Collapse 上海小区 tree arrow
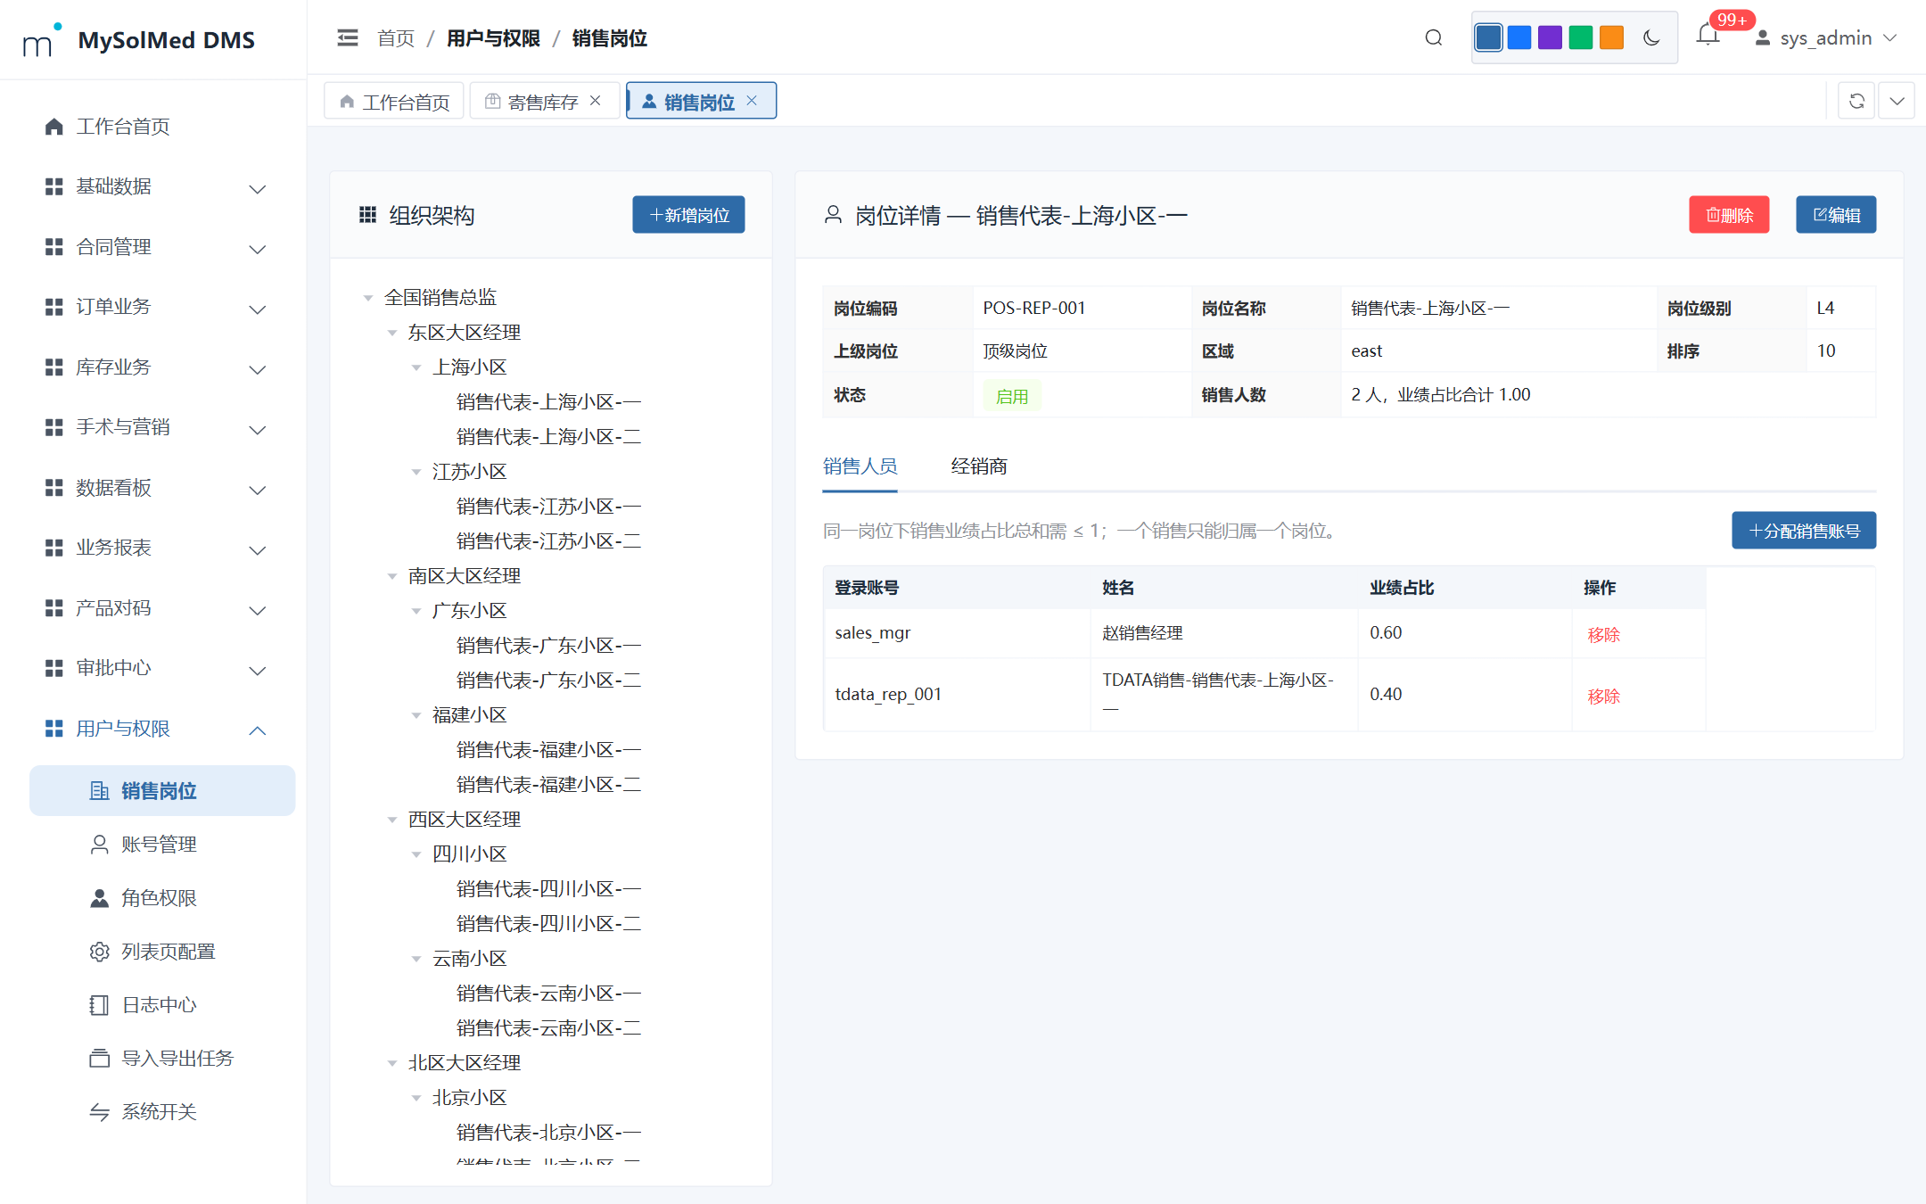Image resolution: width=1926 pixels, height=1204 pixels. click(416, 367)
